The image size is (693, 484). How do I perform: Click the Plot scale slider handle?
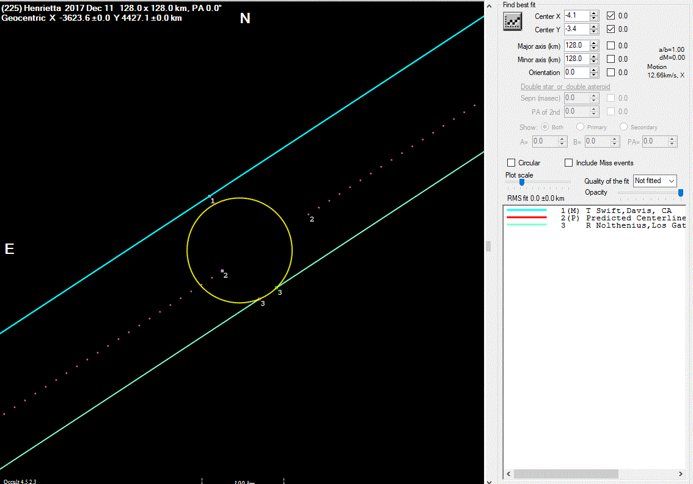522,182
